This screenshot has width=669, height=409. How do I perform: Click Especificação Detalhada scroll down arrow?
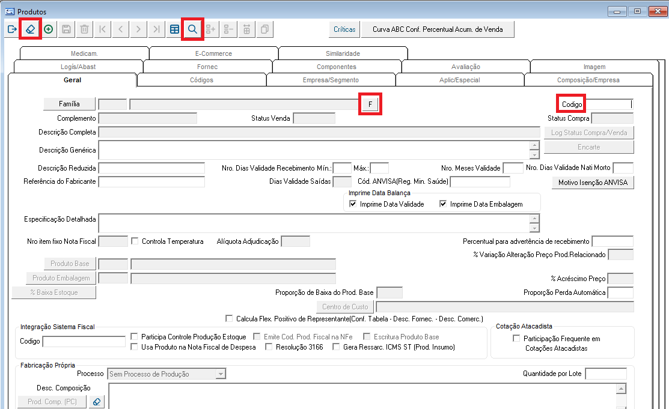534,228
